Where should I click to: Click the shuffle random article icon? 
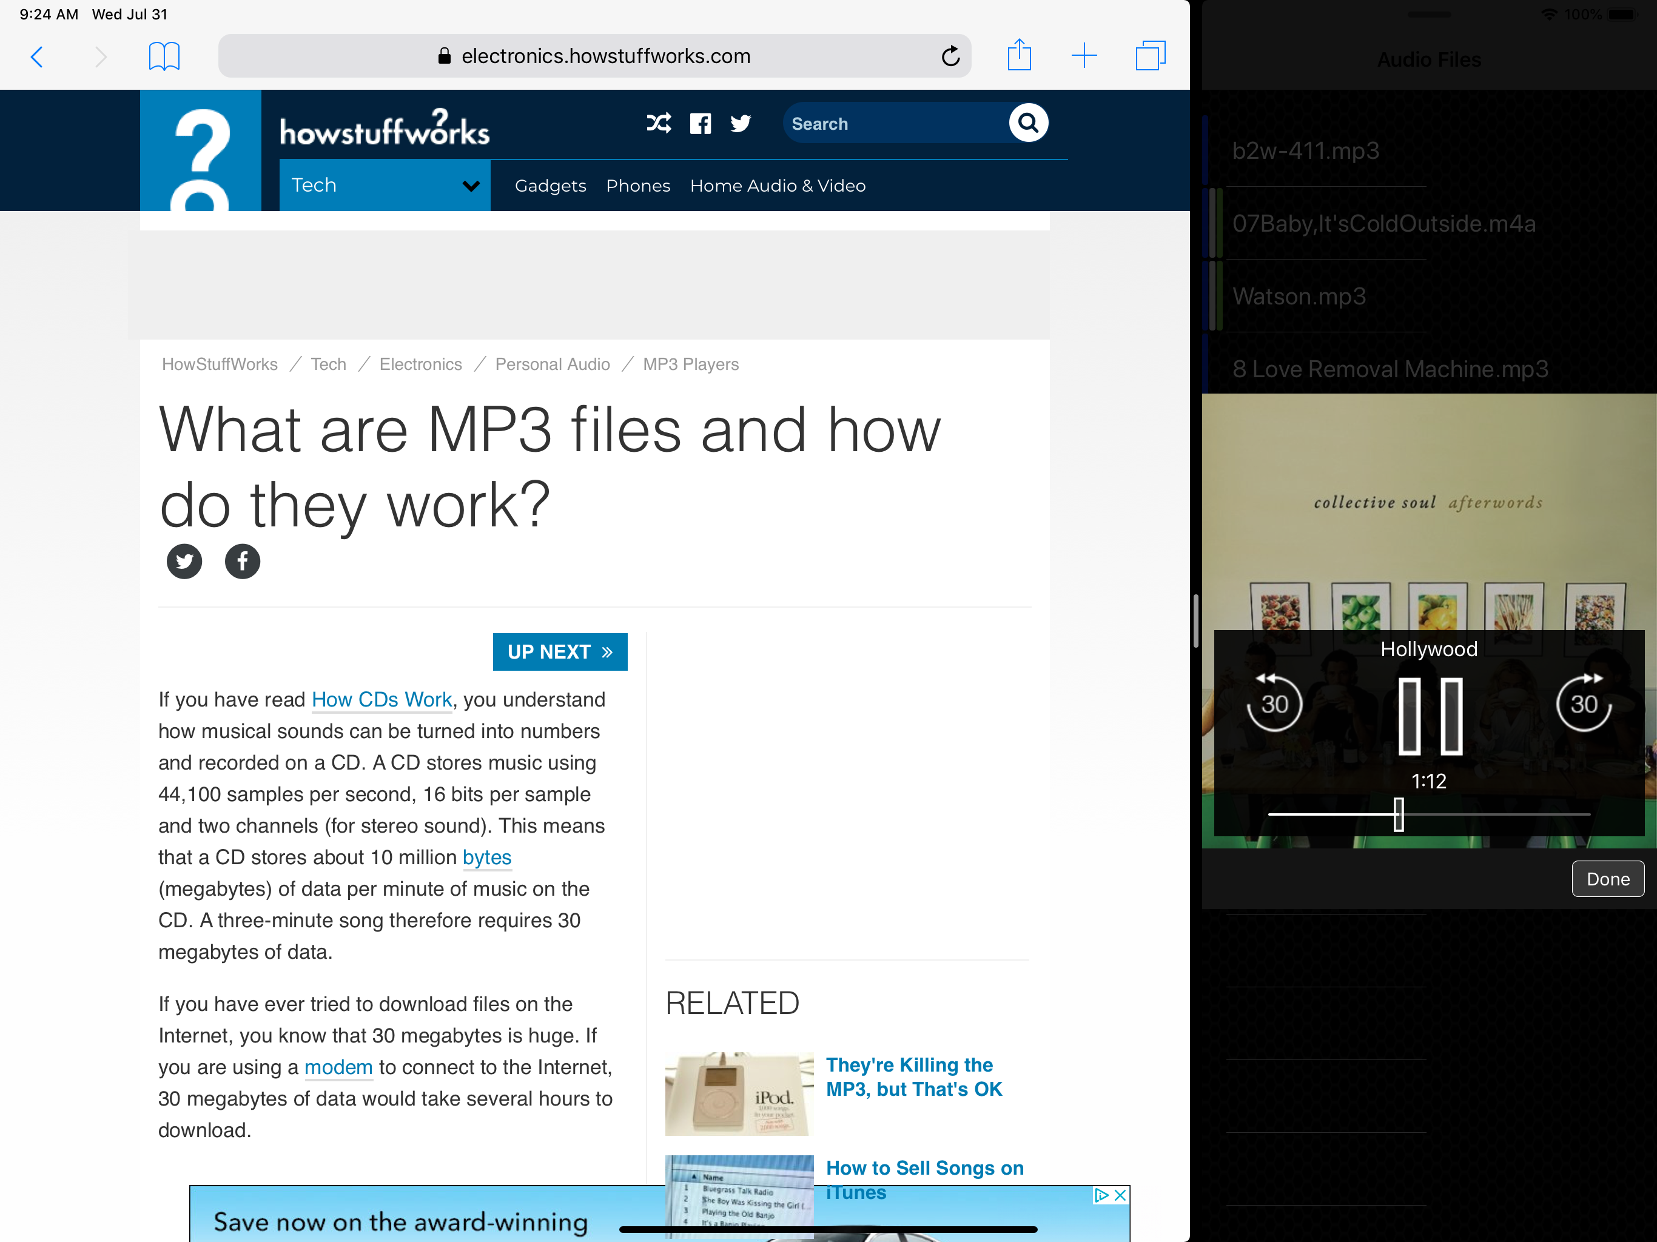[659, 124]
